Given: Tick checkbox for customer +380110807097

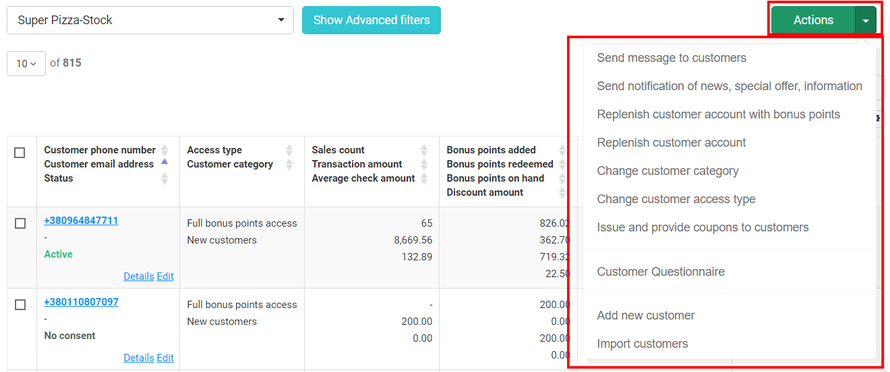Looking at the screenshot, I should click(20, 305).
